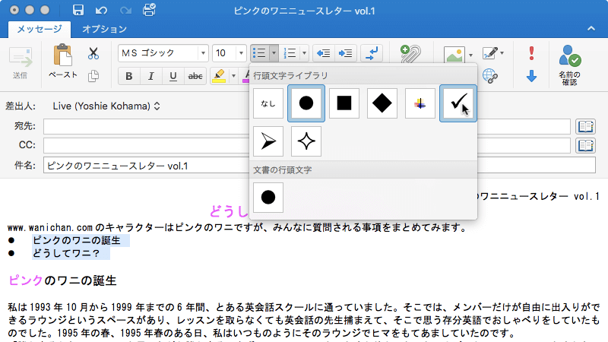Increase indent with right arrow icon

(x=345, y=53)
